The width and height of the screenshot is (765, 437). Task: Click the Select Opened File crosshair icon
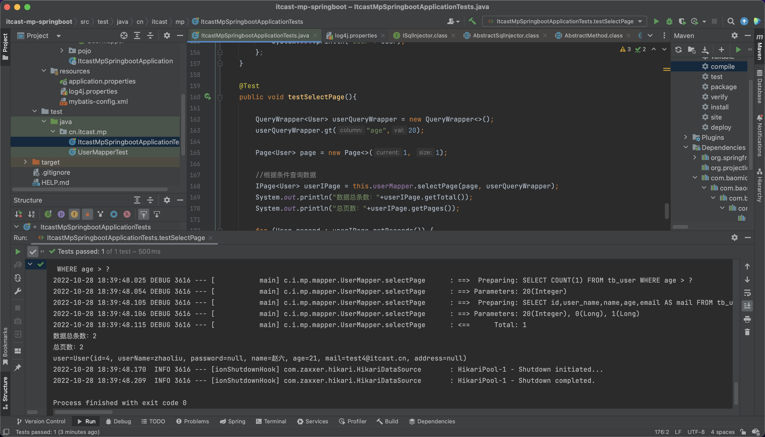tap(123, 36)
